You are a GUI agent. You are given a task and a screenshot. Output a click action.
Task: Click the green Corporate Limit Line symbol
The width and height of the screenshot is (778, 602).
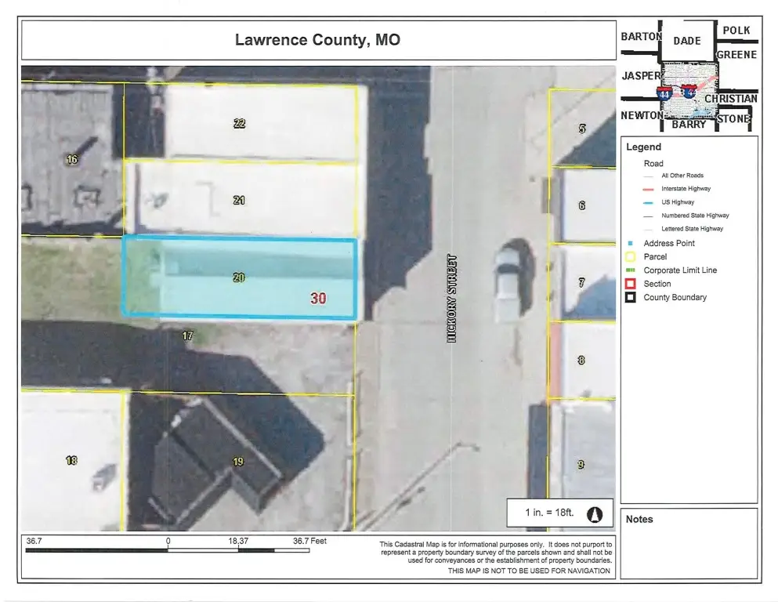(630, 270)
